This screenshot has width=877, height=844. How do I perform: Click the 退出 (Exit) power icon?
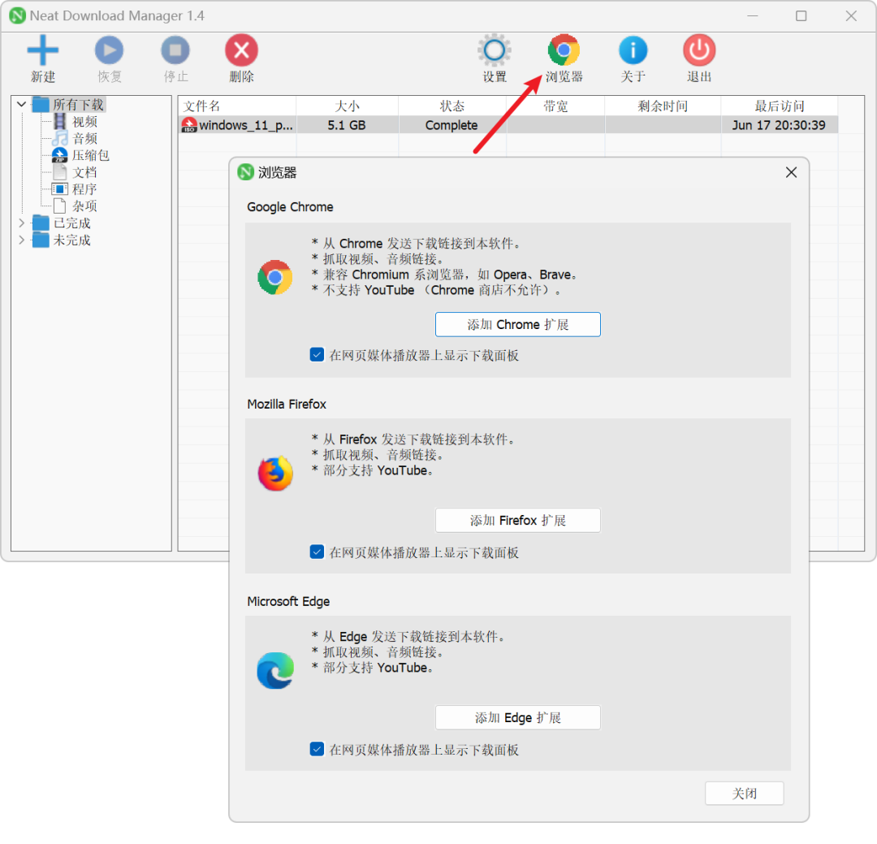(x=699, y=50)
